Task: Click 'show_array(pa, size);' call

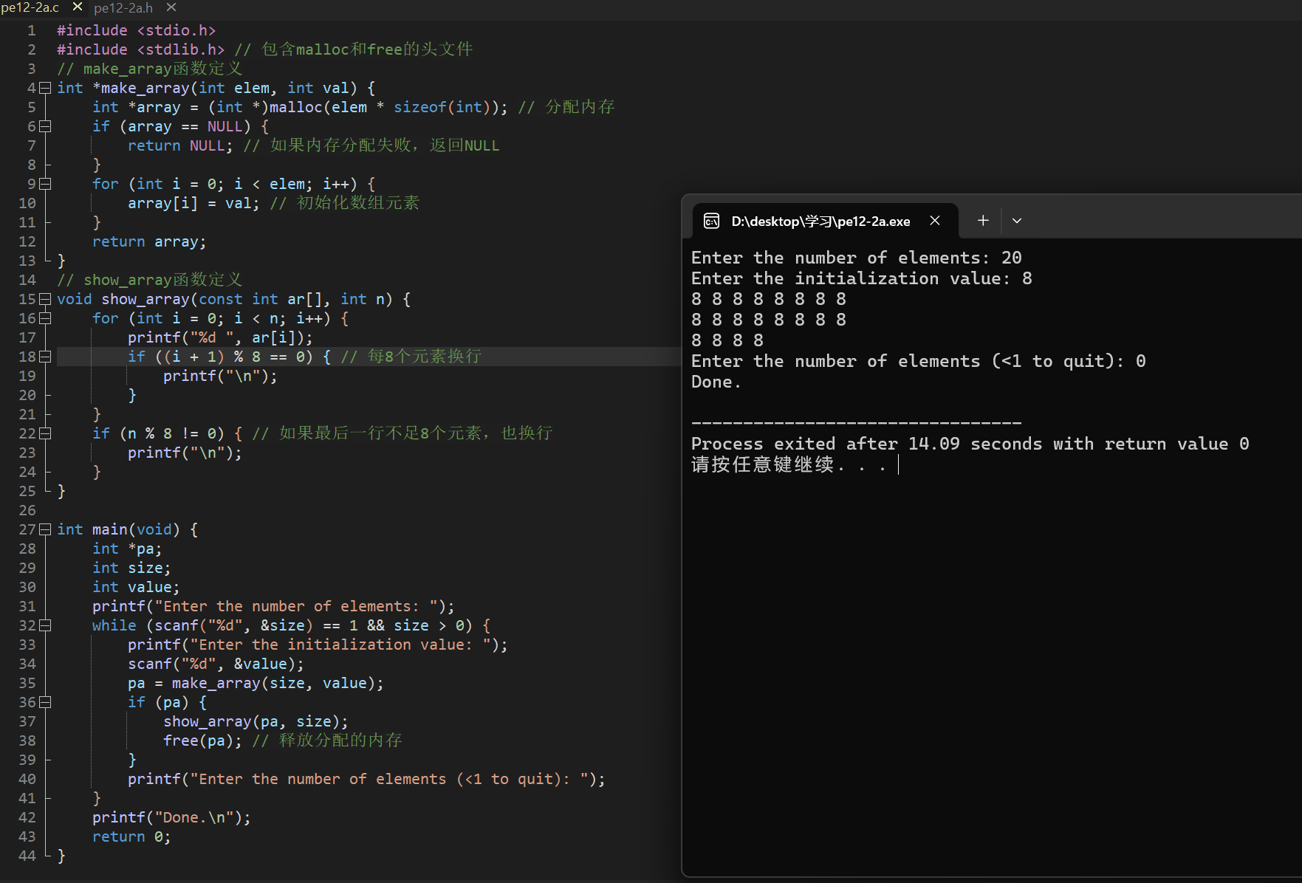Action: pyautogui.click(x=256, y=721)
